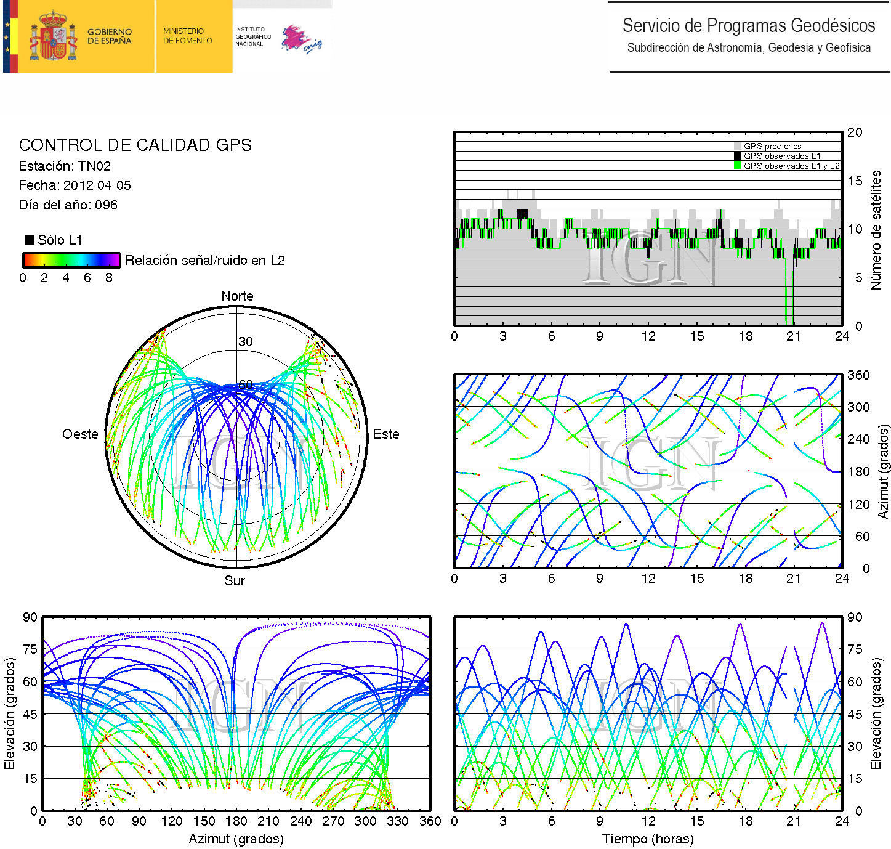Click the pink CNIG logo
The image size is (891, 849).
[x=301, y=39]
